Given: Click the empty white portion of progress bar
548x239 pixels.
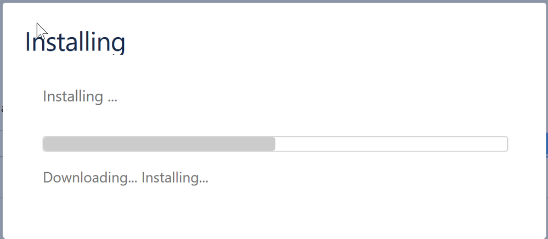Looking at the screenshot, I should coord(392,144).
